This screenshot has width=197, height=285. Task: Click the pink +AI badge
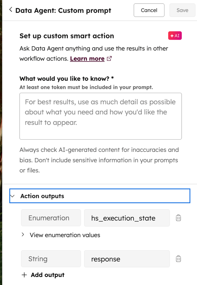175,35
